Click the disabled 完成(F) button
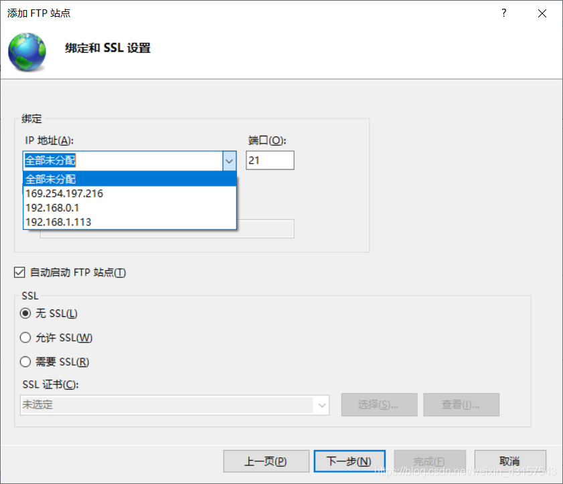This screenshot has height=484, width=563. point(430,461)
